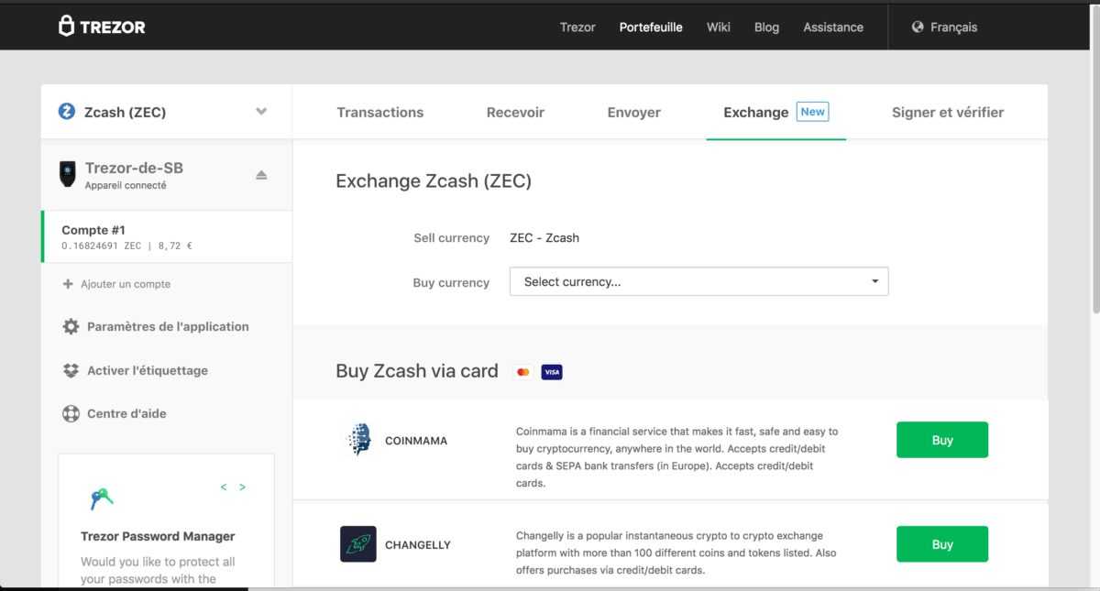Open the Signer et vérifier tab
Viewport: 1100px width, 591px height.
pyautogui.click(x=947, y=113)
